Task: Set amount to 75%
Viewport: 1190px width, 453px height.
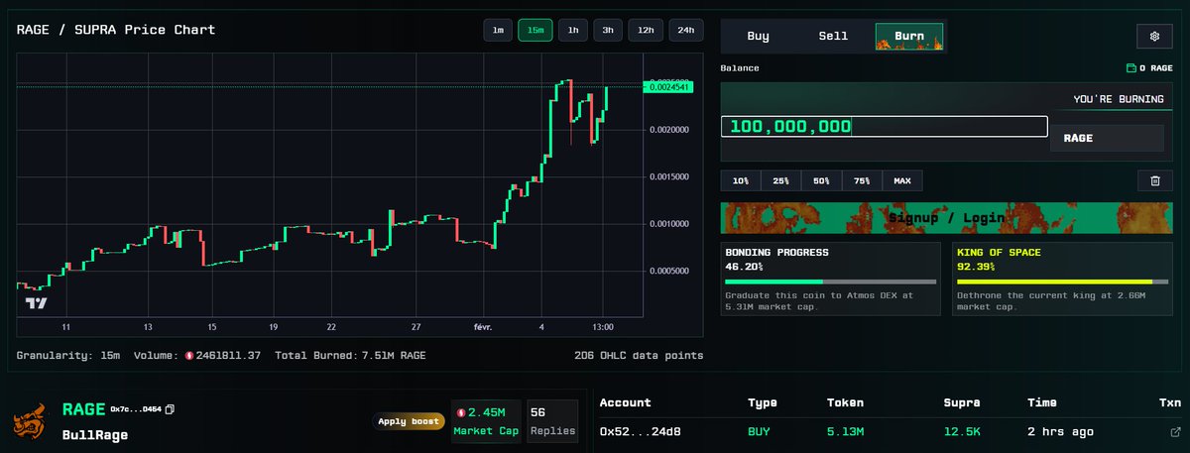Action: [863, 180]
